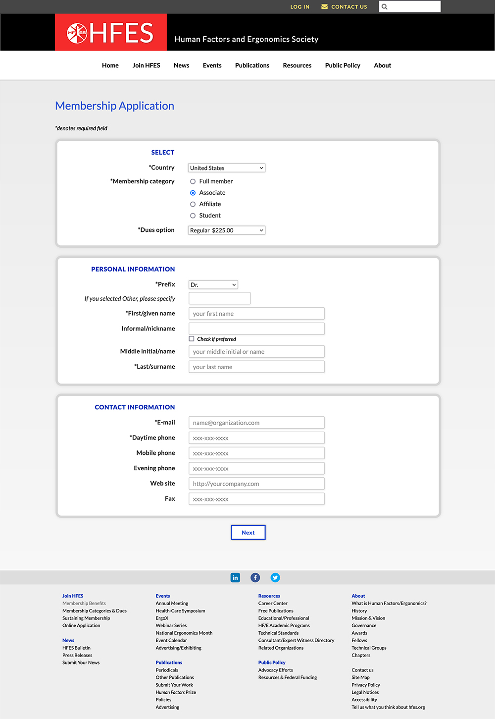Click the First/given name field
Viewport: 495px width, 719px height.
[x=256, y=313]
